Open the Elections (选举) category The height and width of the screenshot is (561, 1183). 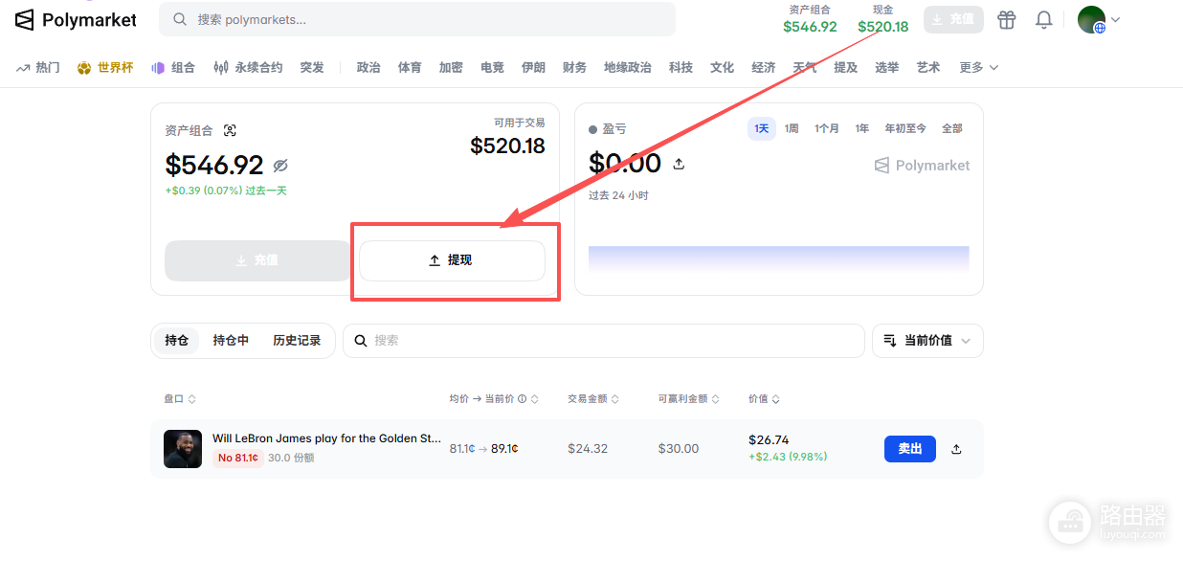click(887, 67)
